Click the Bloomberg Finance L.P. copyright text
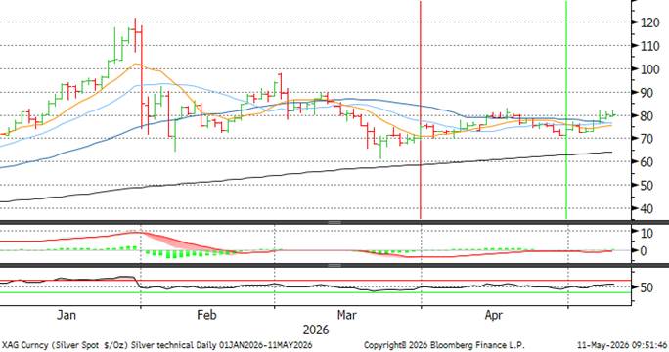 point(444,345)
